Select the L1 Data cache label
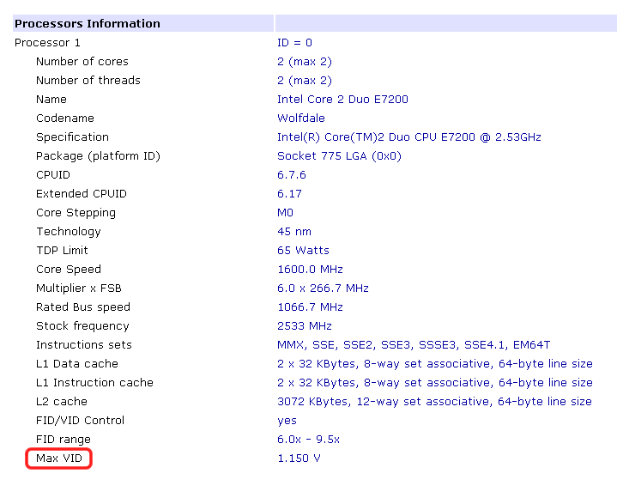 coord(77,364)
